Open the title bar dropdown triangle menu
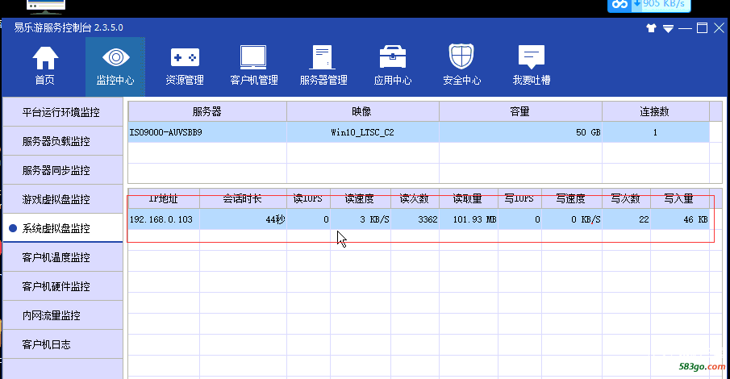 [x=668, y=29]
